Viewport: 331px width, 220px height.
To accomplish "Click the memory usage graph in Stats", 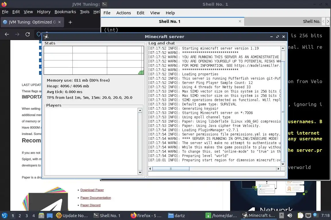I will (94, 60).
